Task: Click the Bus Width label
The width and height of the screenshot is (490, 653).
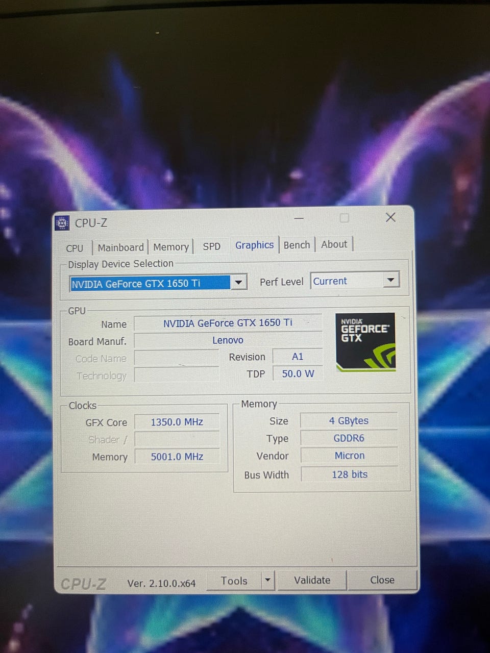Action: pos(266,475)
